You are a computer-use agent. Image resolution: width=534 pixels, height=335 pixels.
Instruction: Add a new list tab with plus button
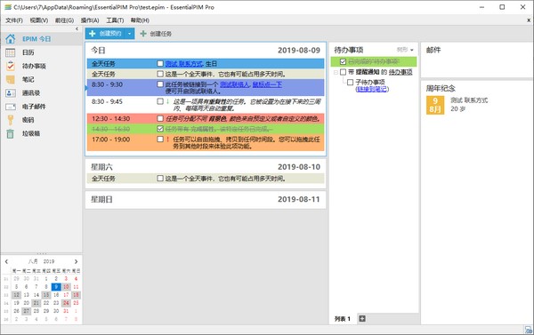pyautogui.click(x=362, y=319)
